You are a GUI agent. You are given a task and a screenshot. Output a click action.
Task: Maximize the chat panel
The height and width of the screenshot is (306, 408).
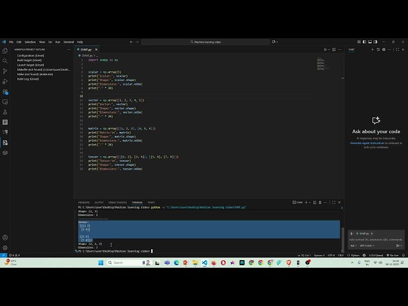[x=397, y=50]
